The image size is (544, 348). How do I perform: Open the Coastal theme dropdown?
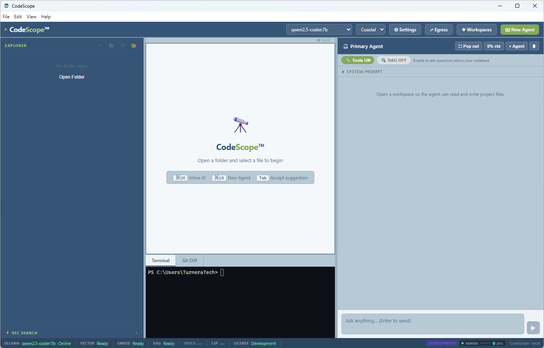370,29
